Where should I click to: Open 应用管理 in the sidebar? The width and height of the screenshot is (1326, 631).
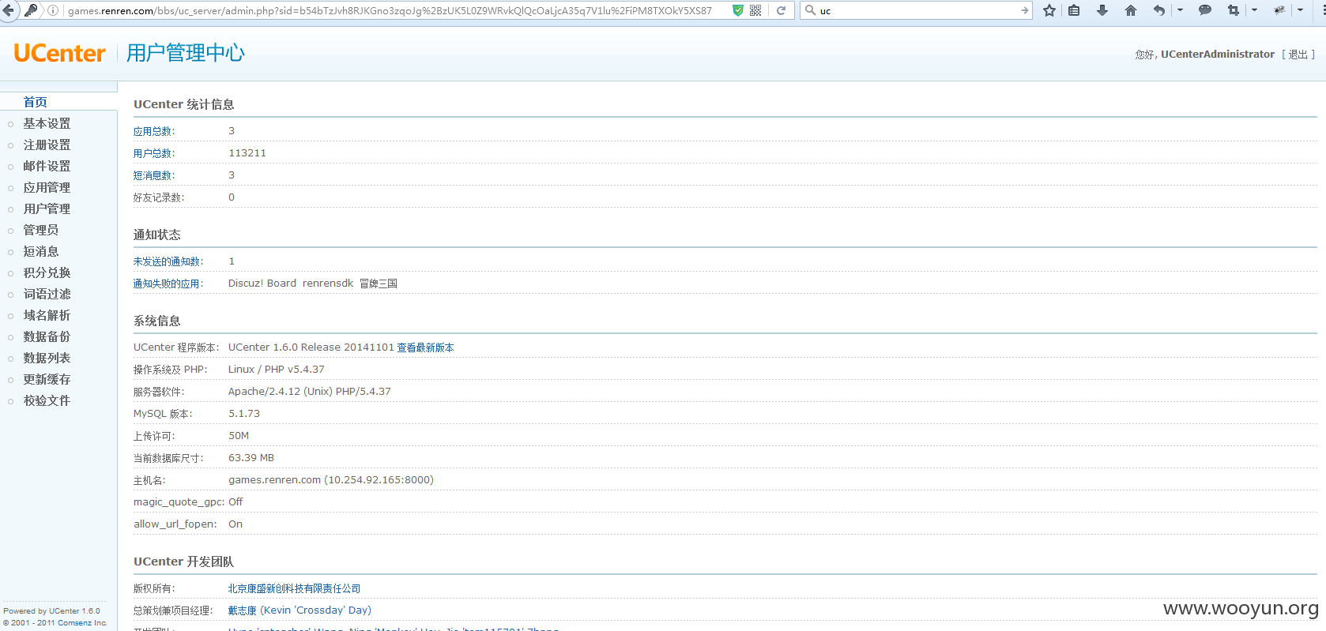pyautogui.click(x=47, y=187)
